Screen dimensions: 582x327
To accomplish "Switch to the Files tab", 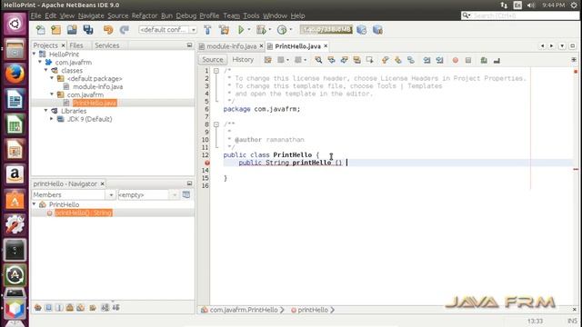I will click(x=76, y=45).
